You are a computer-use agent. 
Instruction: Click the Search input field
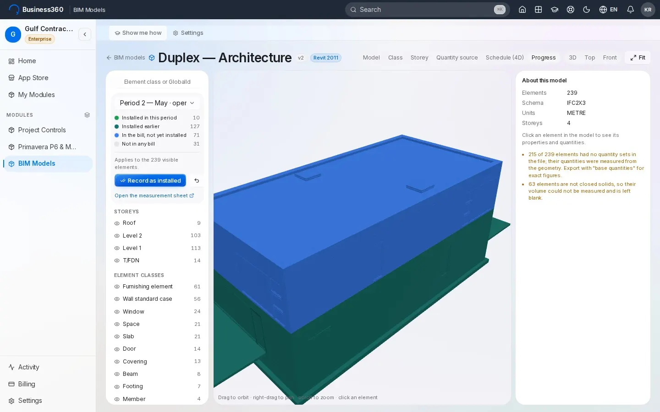click(428, 10)
